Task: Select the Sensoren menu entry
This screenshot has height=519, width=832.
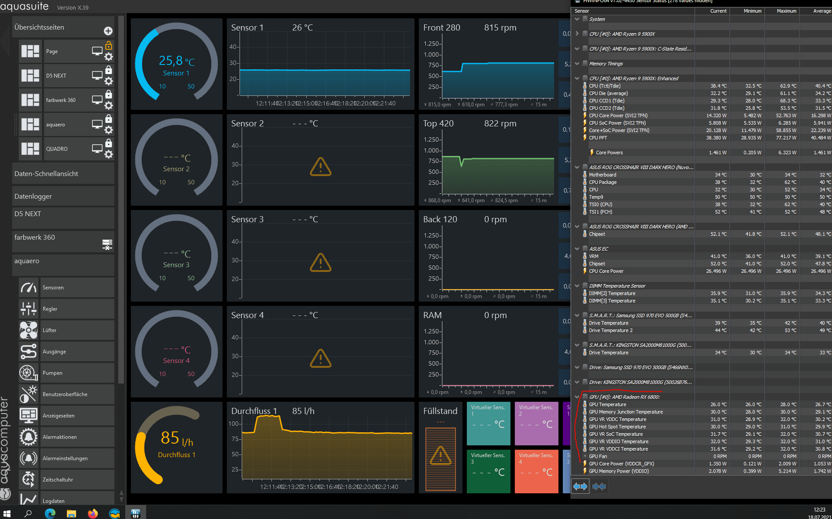Action: [x=77, y=288]
